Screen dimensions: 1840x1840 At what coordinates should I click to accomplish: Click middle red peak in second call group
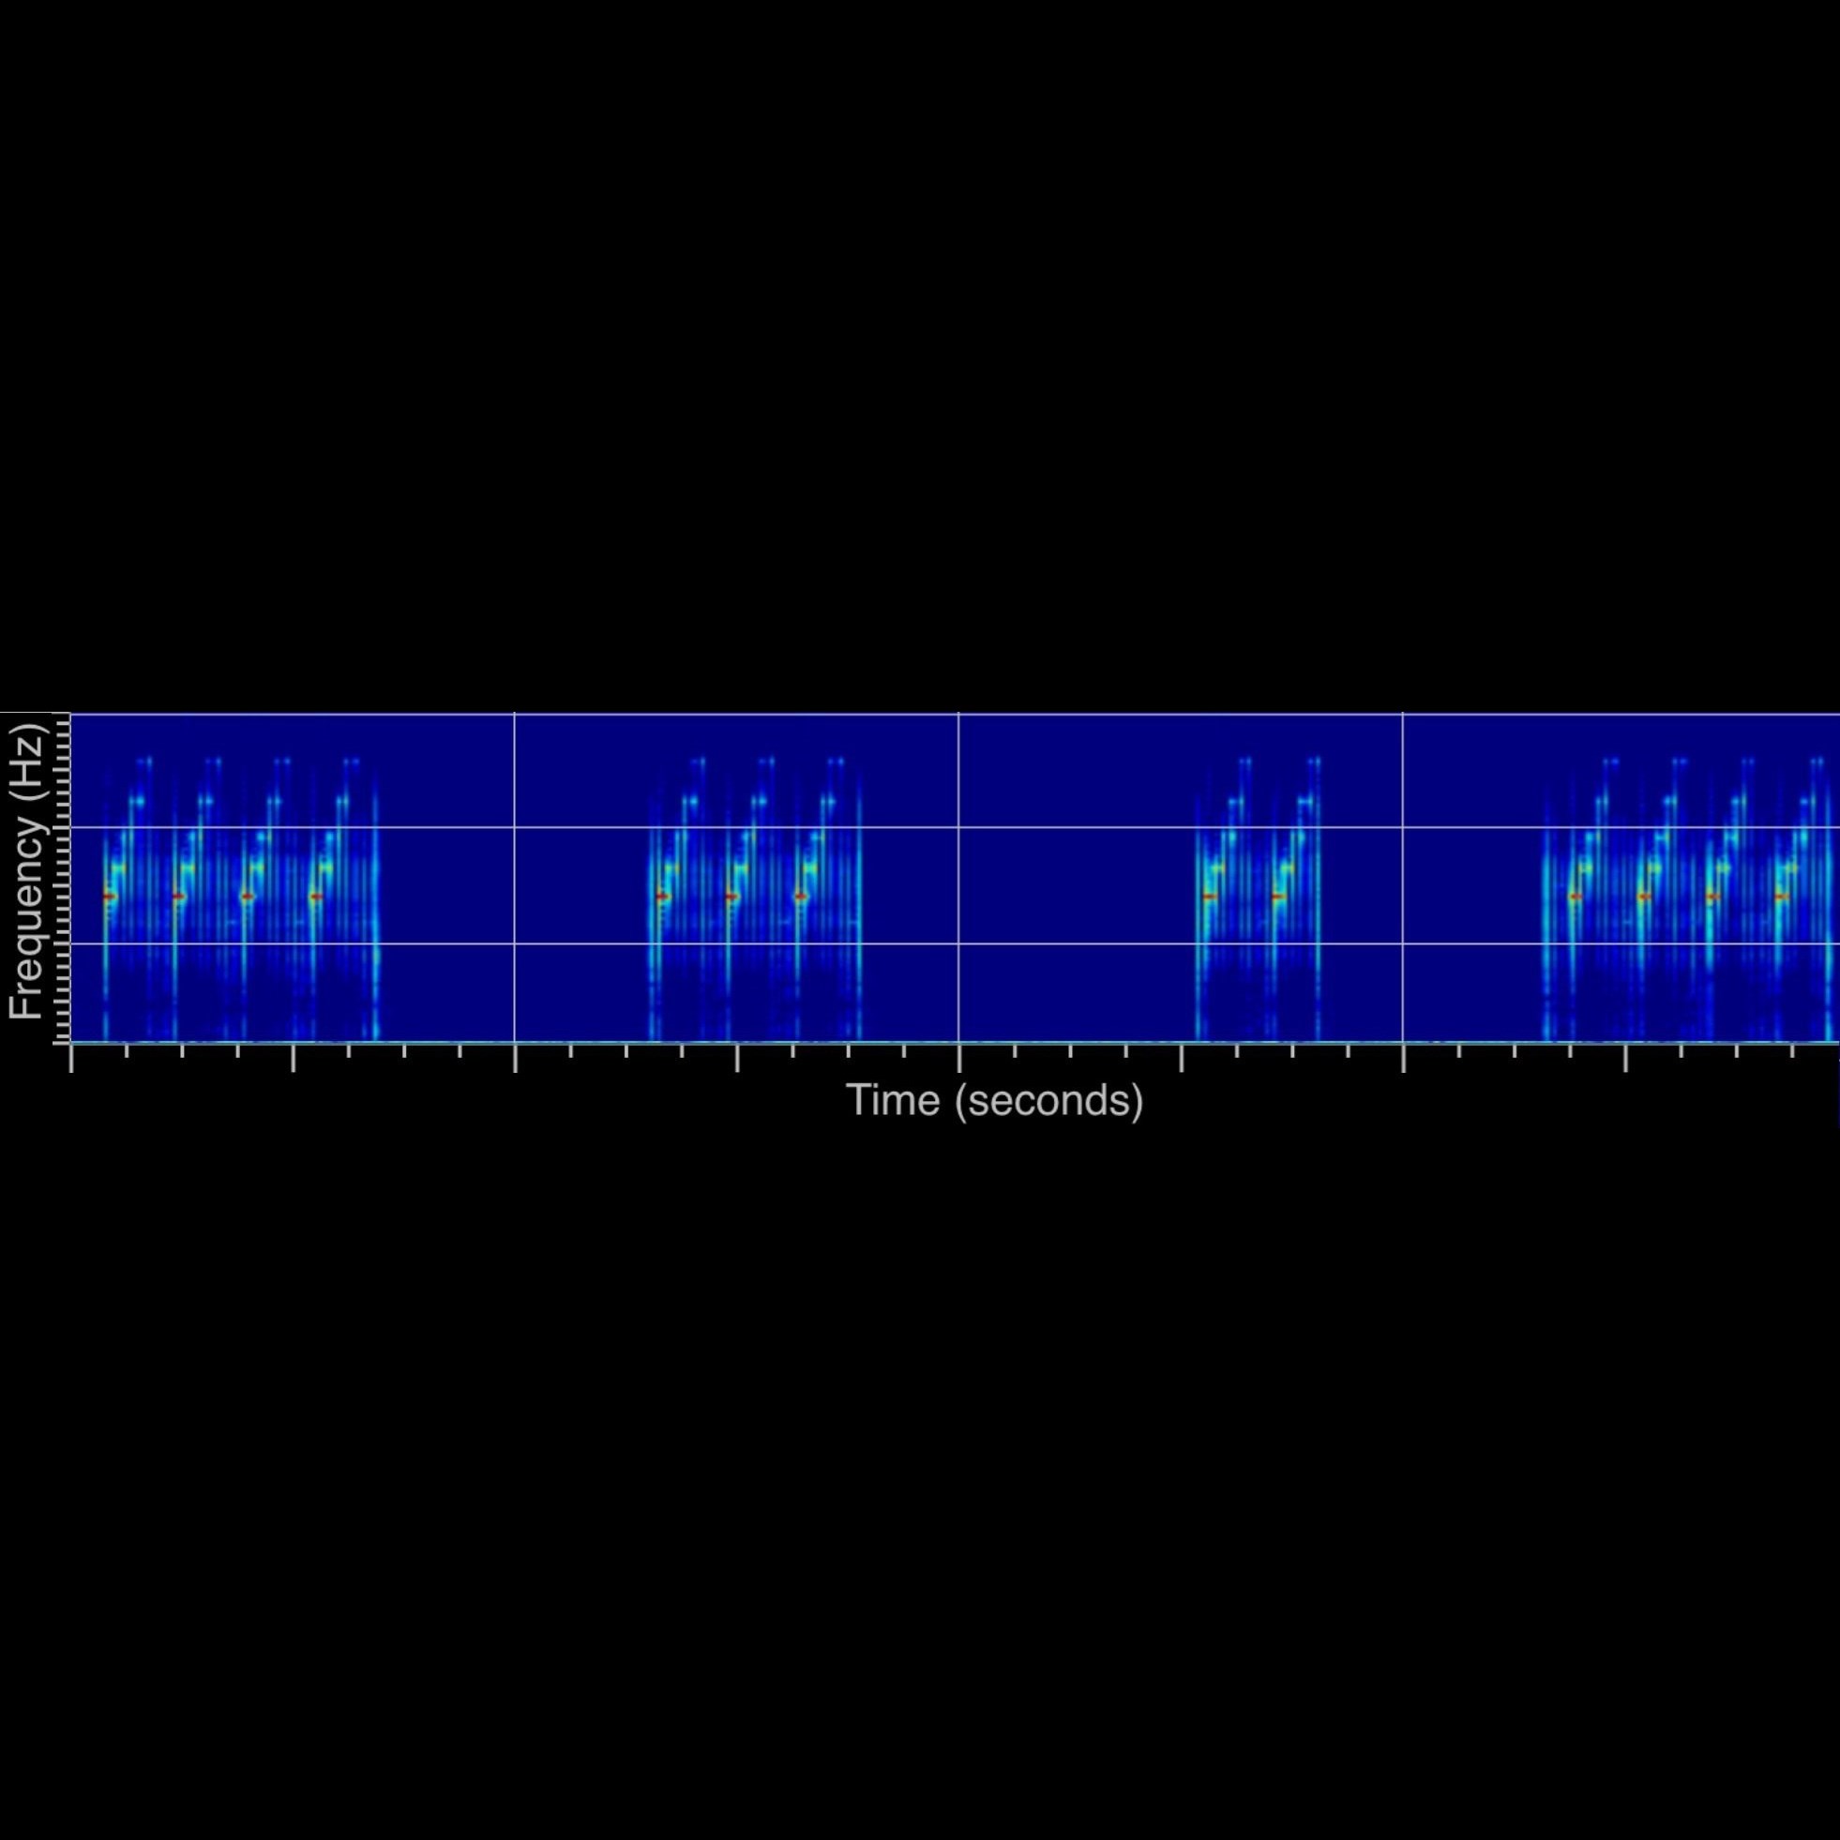(731, 897)
